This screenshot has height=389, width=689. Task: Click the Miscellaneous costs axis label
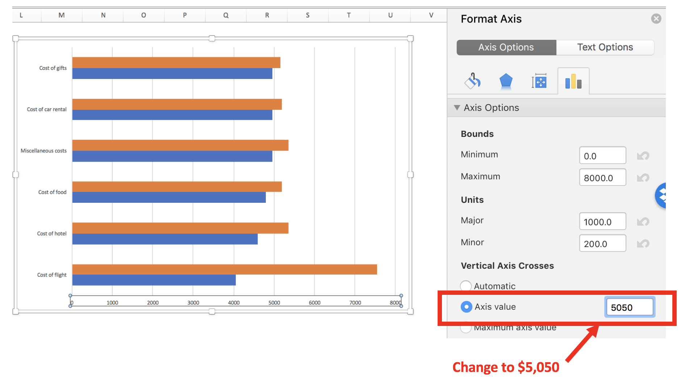click(43, 151)
